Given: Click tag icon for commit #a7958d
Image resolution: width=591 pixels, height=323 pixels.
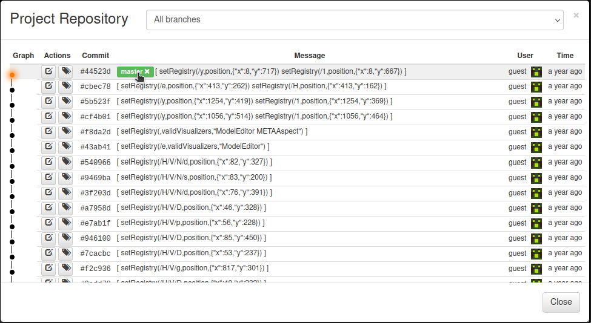Looking at the screenshot, I should click(65, 208).
